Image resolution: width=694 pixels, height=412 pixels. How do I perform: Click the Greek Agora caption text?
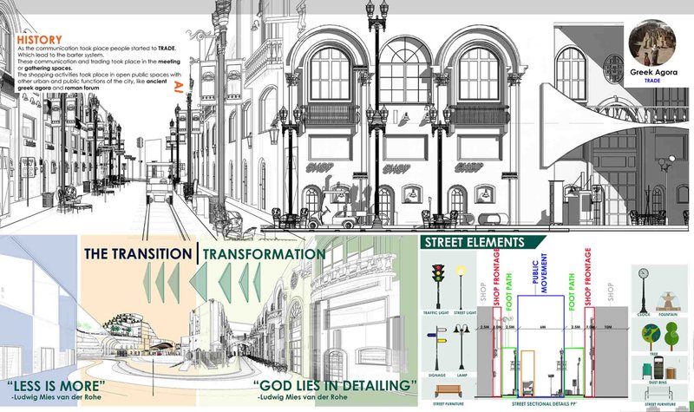[653, 72]
